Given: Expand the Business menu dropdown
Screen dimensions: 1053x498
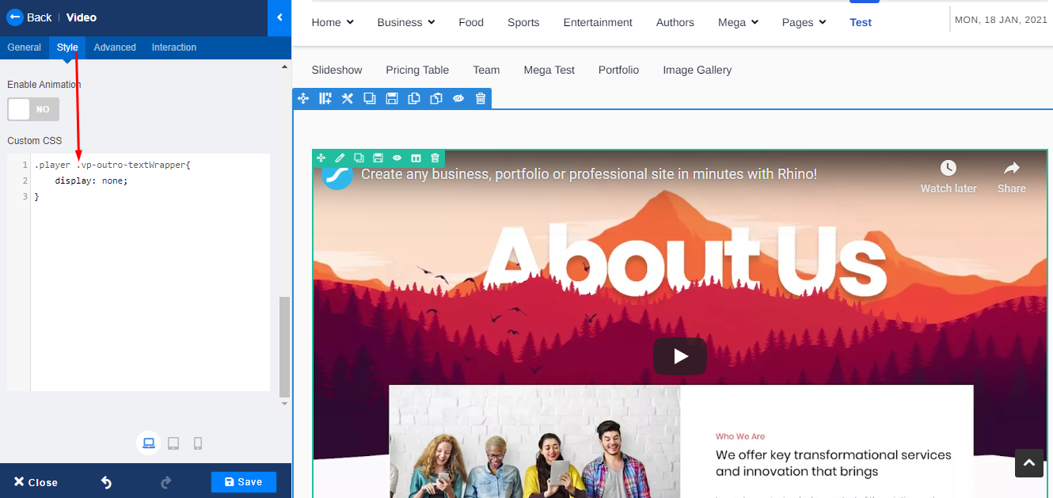Looking at the screenshot, I should 406,22.
